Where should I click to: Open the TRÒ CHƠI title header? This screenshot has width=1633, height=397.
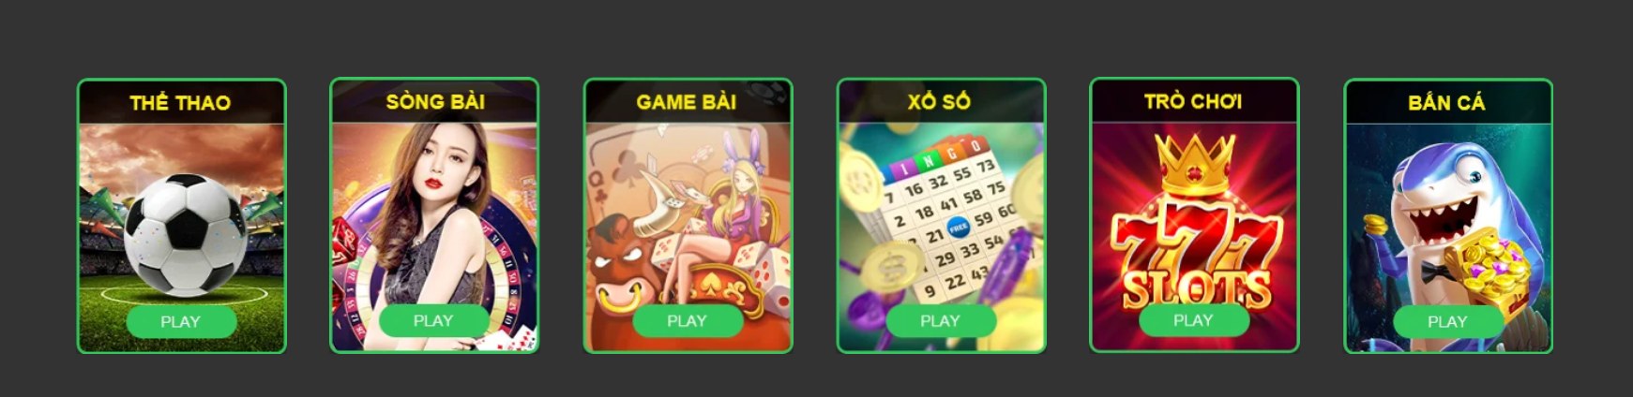tap(1193, 101)
